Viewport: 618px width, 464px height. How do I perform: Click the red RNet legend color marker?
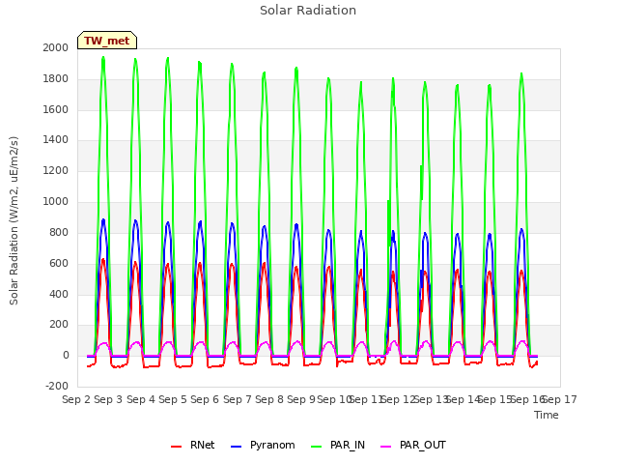176,447
